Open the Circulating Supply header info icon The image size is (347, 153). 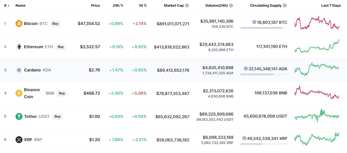click(x=285, y=6)
